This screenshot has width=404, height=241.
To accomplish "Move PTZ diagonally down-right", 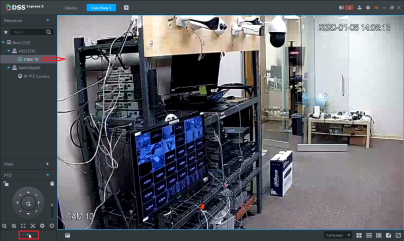I will [x=36, y=211].
